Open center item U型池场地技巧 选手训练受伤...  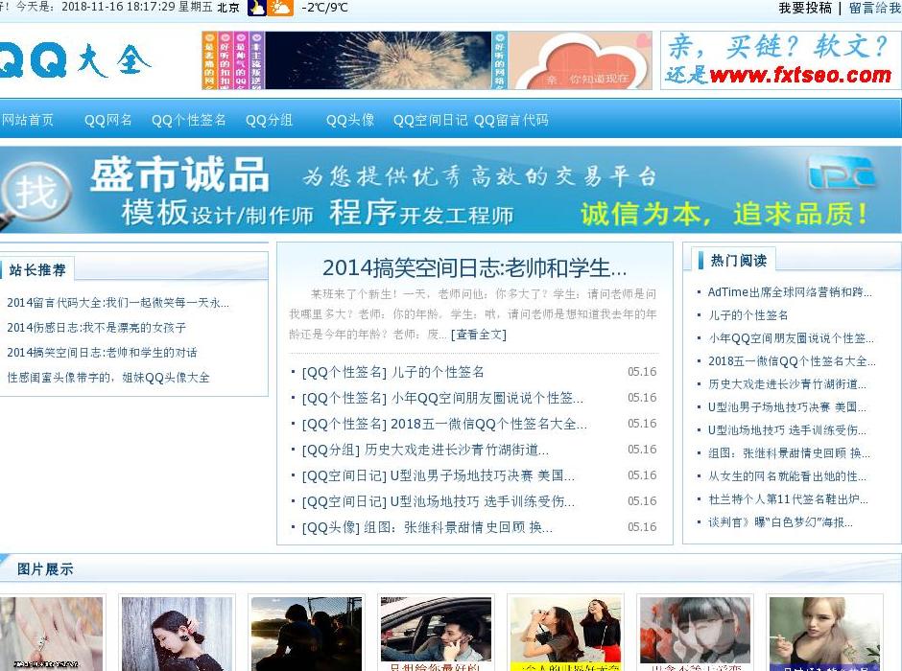[x=482, y=501]
